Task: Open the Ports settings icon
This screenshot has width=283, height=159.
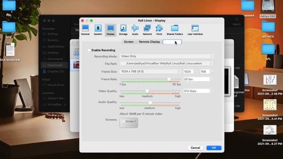Action: pos(159,30)
